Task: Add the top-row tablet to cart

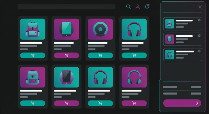Action: tap(66, 55)
